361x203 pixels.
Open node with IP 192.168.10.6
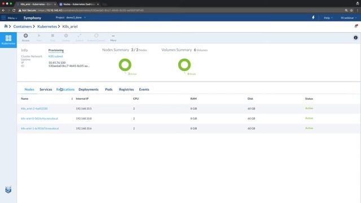(x=40, y=129)
